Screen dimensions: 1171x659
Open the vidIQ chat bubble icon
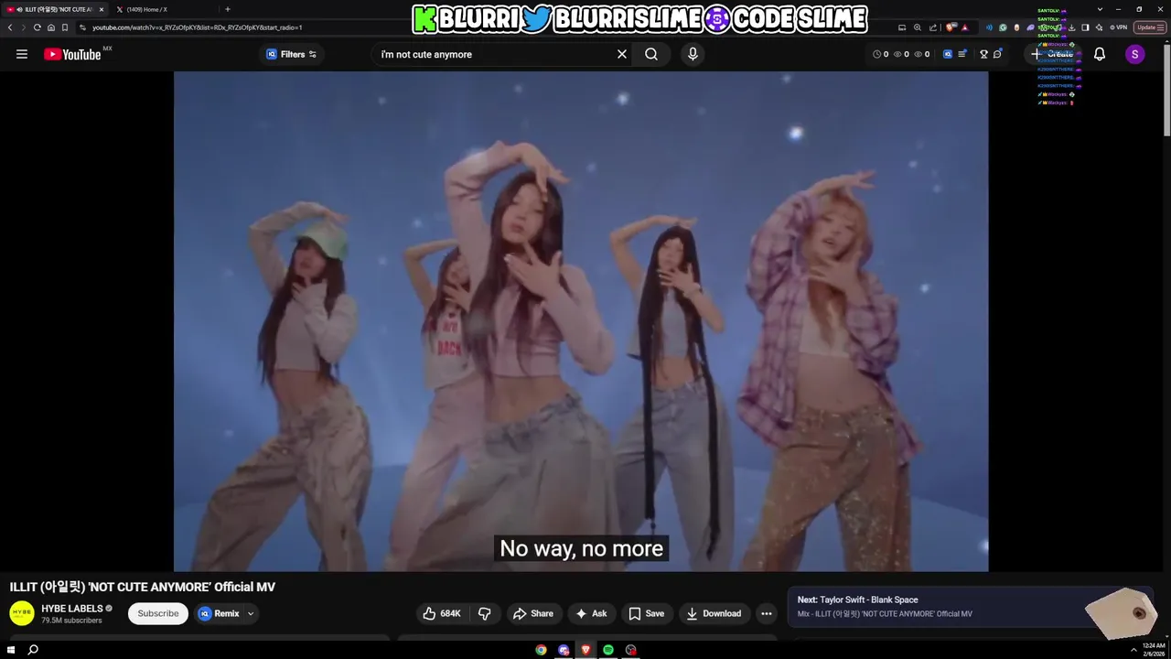tap(997, 54)
